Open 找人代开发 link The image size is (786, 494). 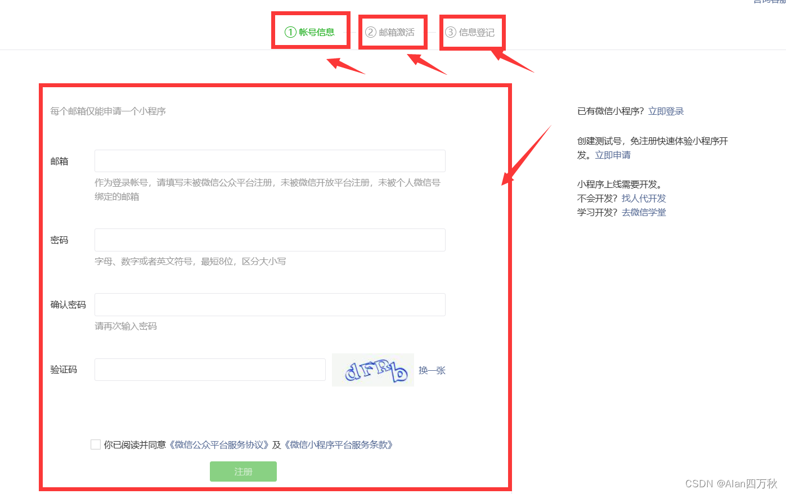pos(644,199)
